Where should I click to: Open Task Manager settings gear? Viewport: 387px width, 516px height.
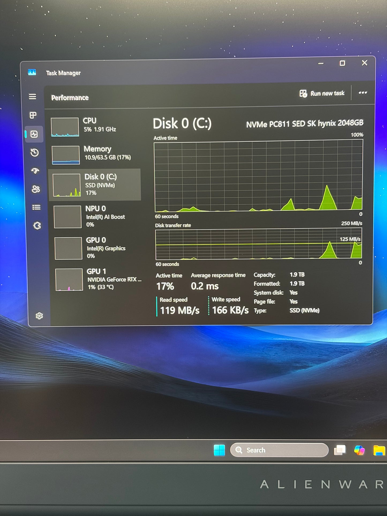(x=39, y=316)
